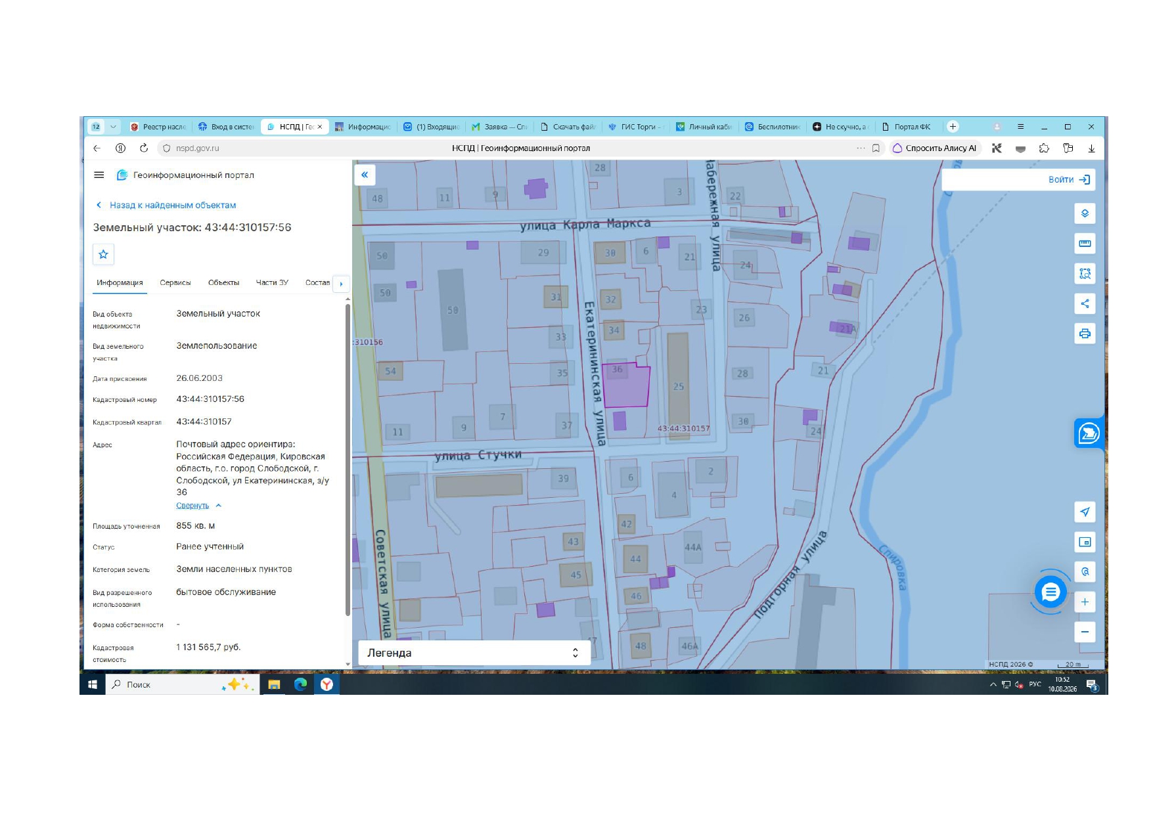Click the date value 26.06.2003
The width and height of the screenshot is (1153, 815).
tap(199, 378)
